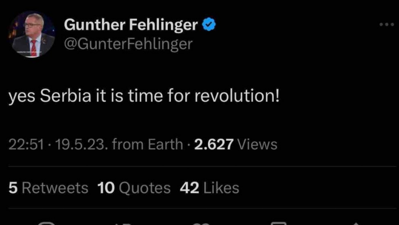Like the tweet with the heart icon
Screen dimensions: 399x225
click(200, 223)
